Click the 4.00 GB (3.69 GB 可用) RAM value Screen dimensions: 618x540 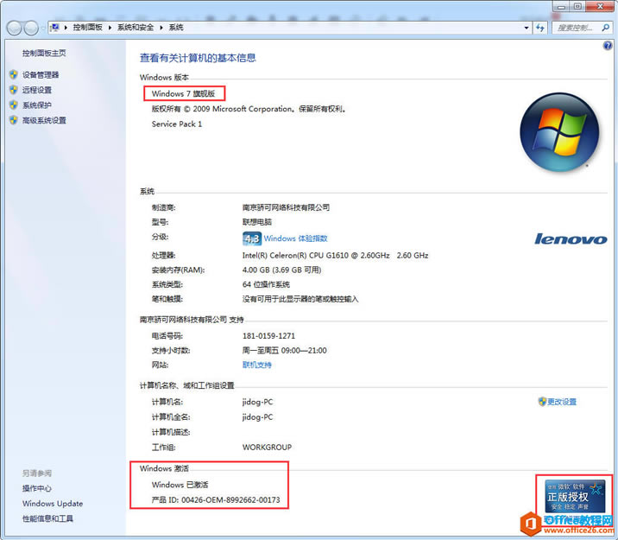point(281,270)
